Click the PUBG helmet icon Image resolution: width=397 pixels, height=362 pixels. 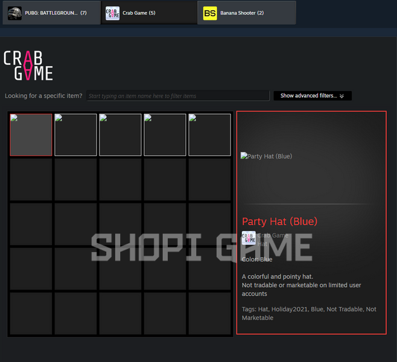pos(14,13)
